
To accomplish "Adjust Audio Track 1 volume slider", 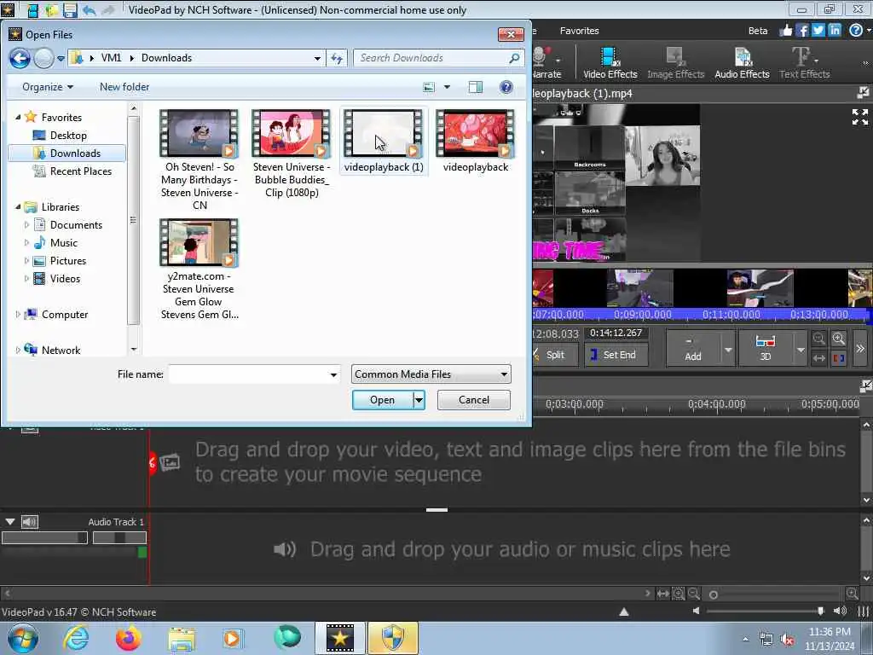I will click(x=44, y=537).
